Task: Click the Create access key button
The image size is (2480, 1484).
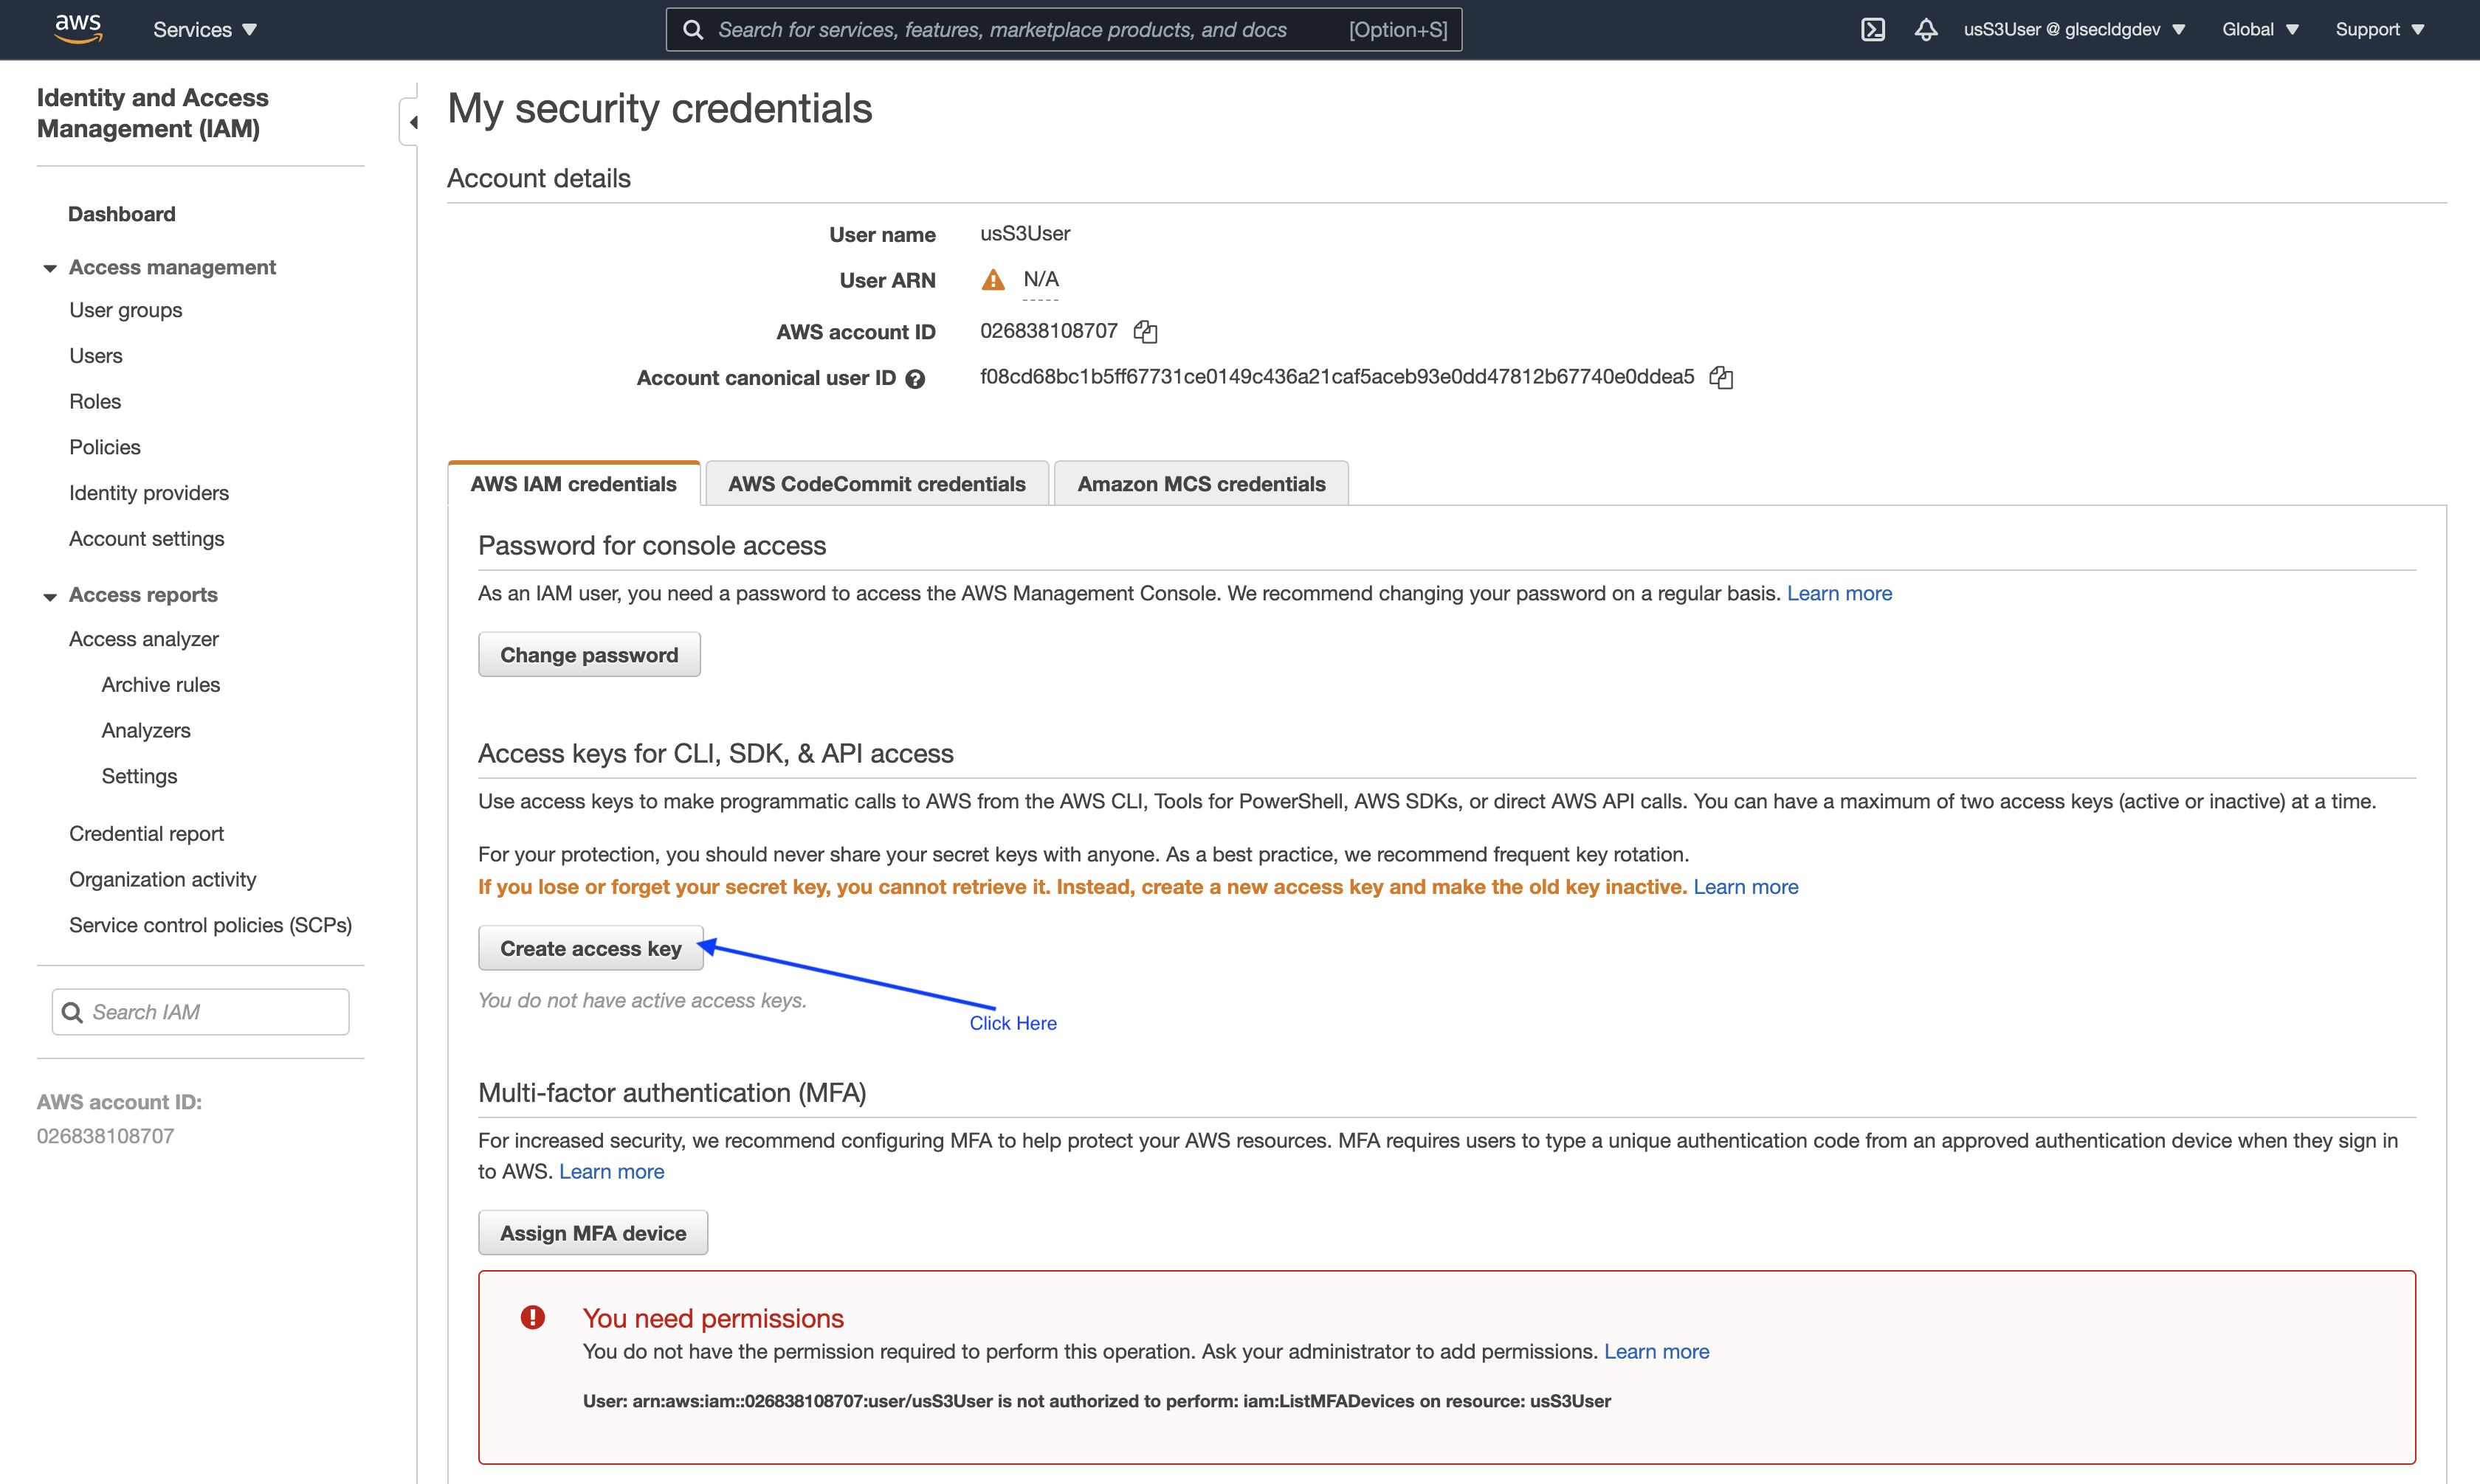Action: [x=590, y=948]
